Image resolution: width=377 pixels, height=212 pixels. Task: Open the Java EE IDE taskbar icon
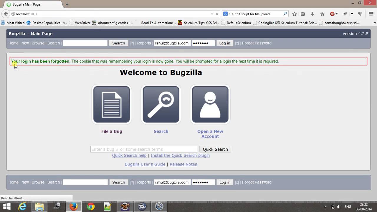pos(125,206)
